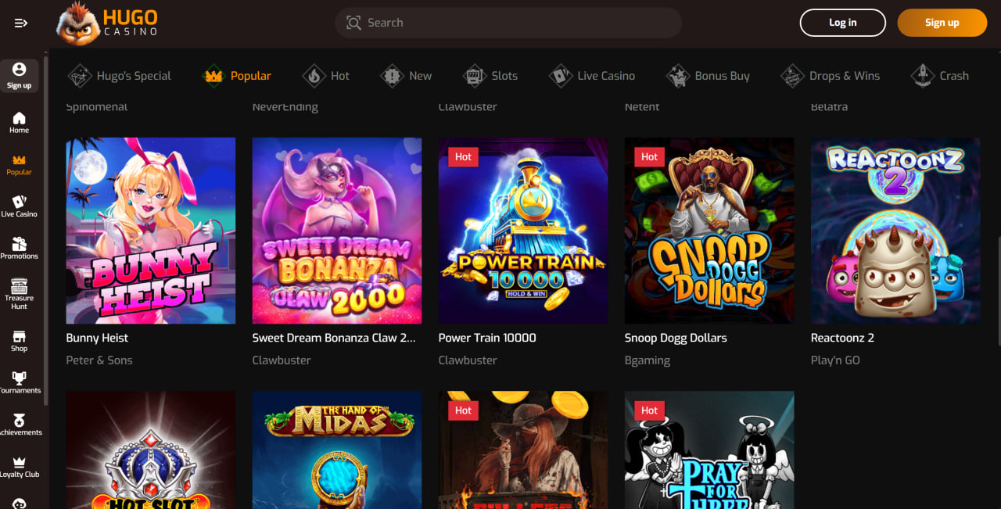Viewport: 1001px width, 509px height.
Task: Open the Shop in sidebar
Action: click(x=20, y=341)
